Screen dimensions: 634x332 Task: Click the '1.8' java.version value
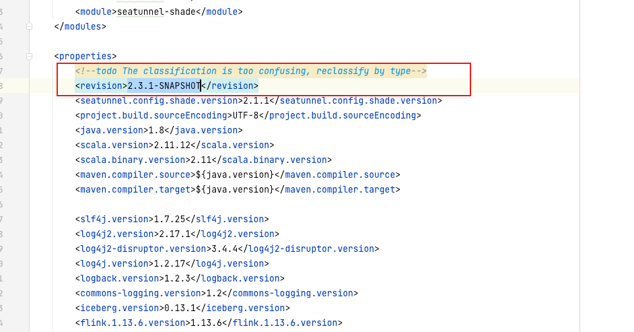pyautogui.click(x=156, y=130)
